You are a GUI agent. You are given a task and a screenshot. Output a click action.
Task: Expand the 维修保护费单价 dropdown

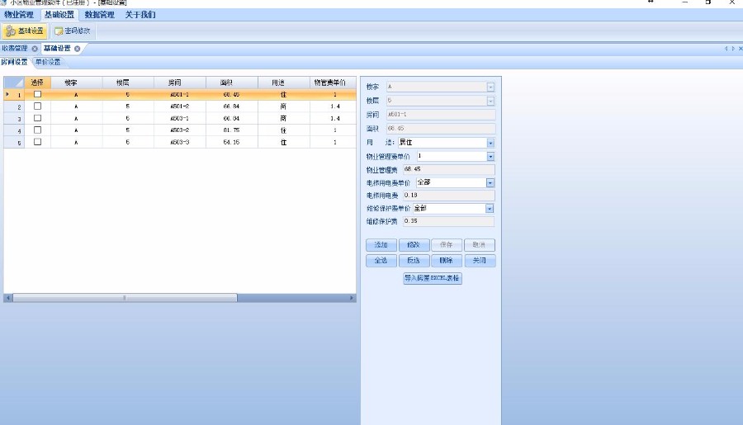coord(490,209)
